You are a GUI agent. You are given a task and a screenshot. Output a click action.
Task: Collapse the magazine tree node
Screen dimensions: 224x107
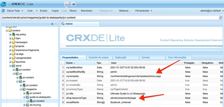pos(21,89)
